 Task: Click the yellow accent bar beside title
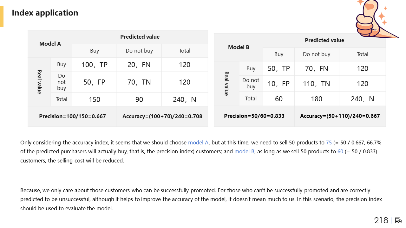(2, 16)
